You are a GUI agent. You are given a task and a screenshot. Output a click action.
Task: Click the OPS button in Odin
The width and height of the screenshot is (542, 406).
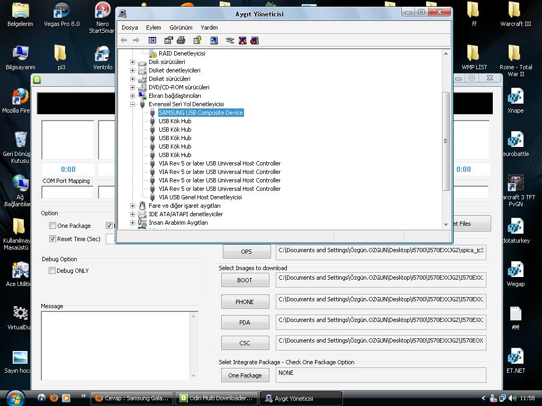click(x=247, y=252)
